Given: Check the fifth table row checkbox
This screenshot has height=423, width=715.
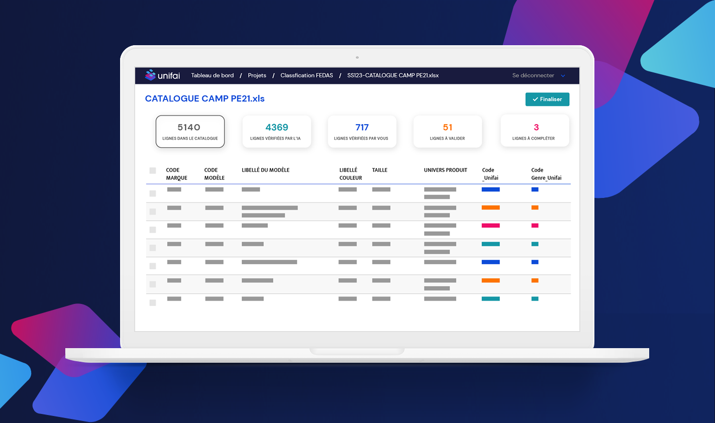Looking at the screenshot, I should [x=153, y=266].
